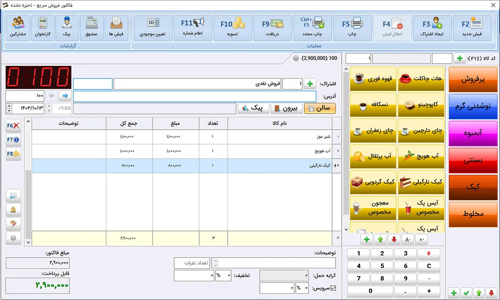Screen dimensions: 500x300
Task: Reprint using چاپ مجدد (Ctrl+F5)
Action: [312, 28]
